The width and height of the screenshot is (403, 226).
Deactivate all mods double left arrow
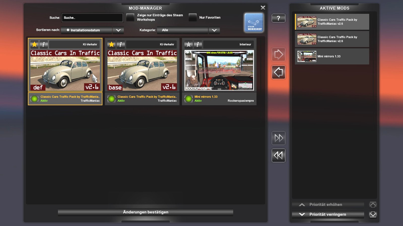pos(278,155)
